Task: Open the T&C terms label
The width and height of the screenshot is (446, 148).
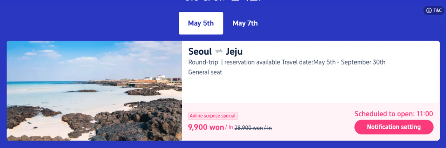Action: pos(437,10)
